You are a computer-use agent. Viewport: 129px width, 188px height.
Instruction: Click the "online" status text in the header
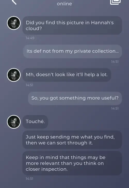(x=64, y=4)
